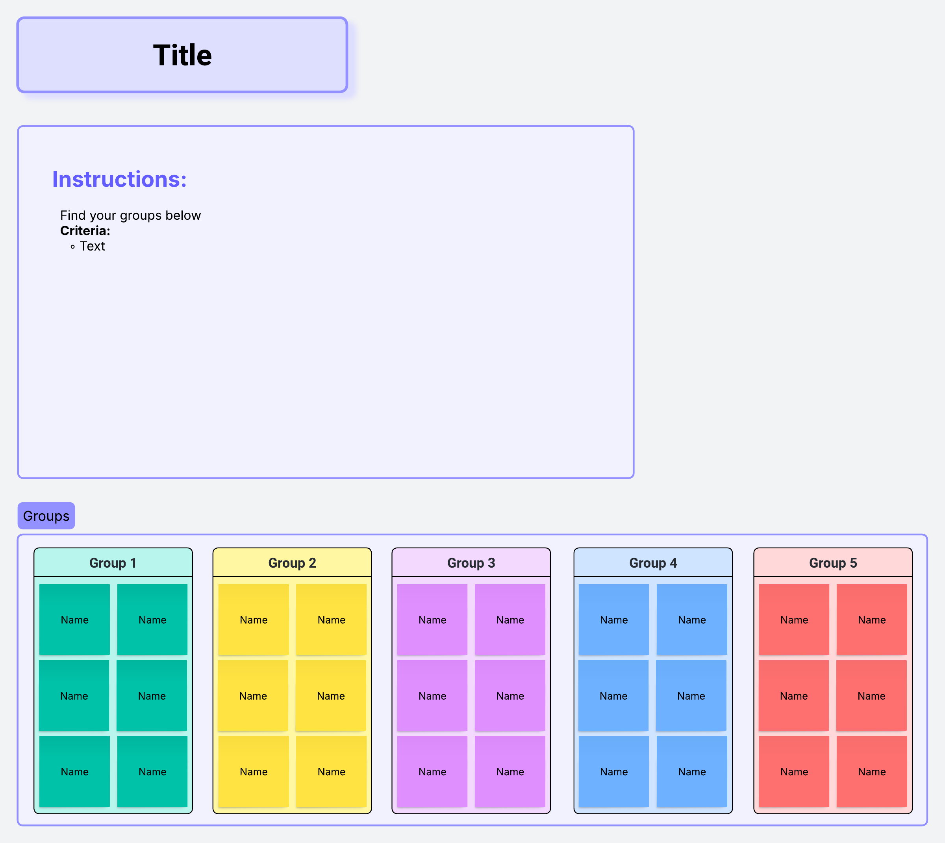Select the Group 5 header
945x843 pixels.
833,563
